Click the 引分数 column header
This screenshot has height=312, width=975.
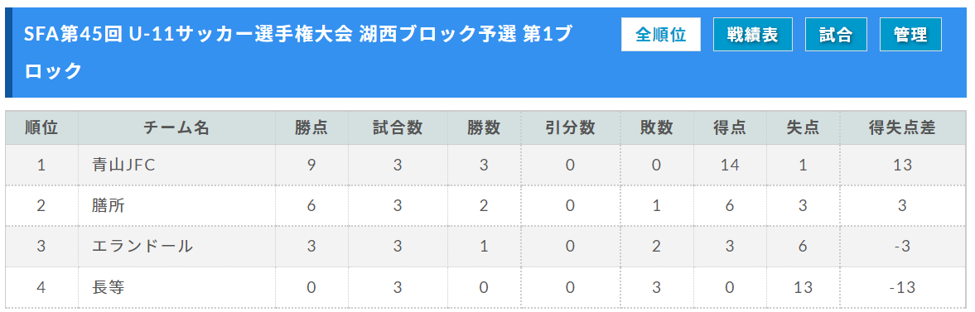click(571, 128)
